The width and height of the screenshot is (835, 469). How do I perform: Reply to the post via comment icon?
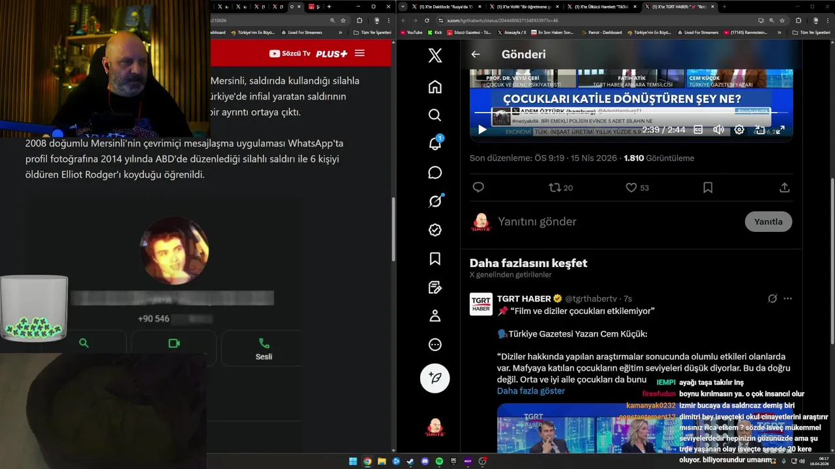tap(478, 188)
